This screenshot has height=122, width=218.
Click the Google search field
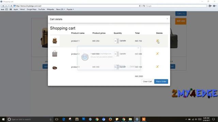pos(174,6)
